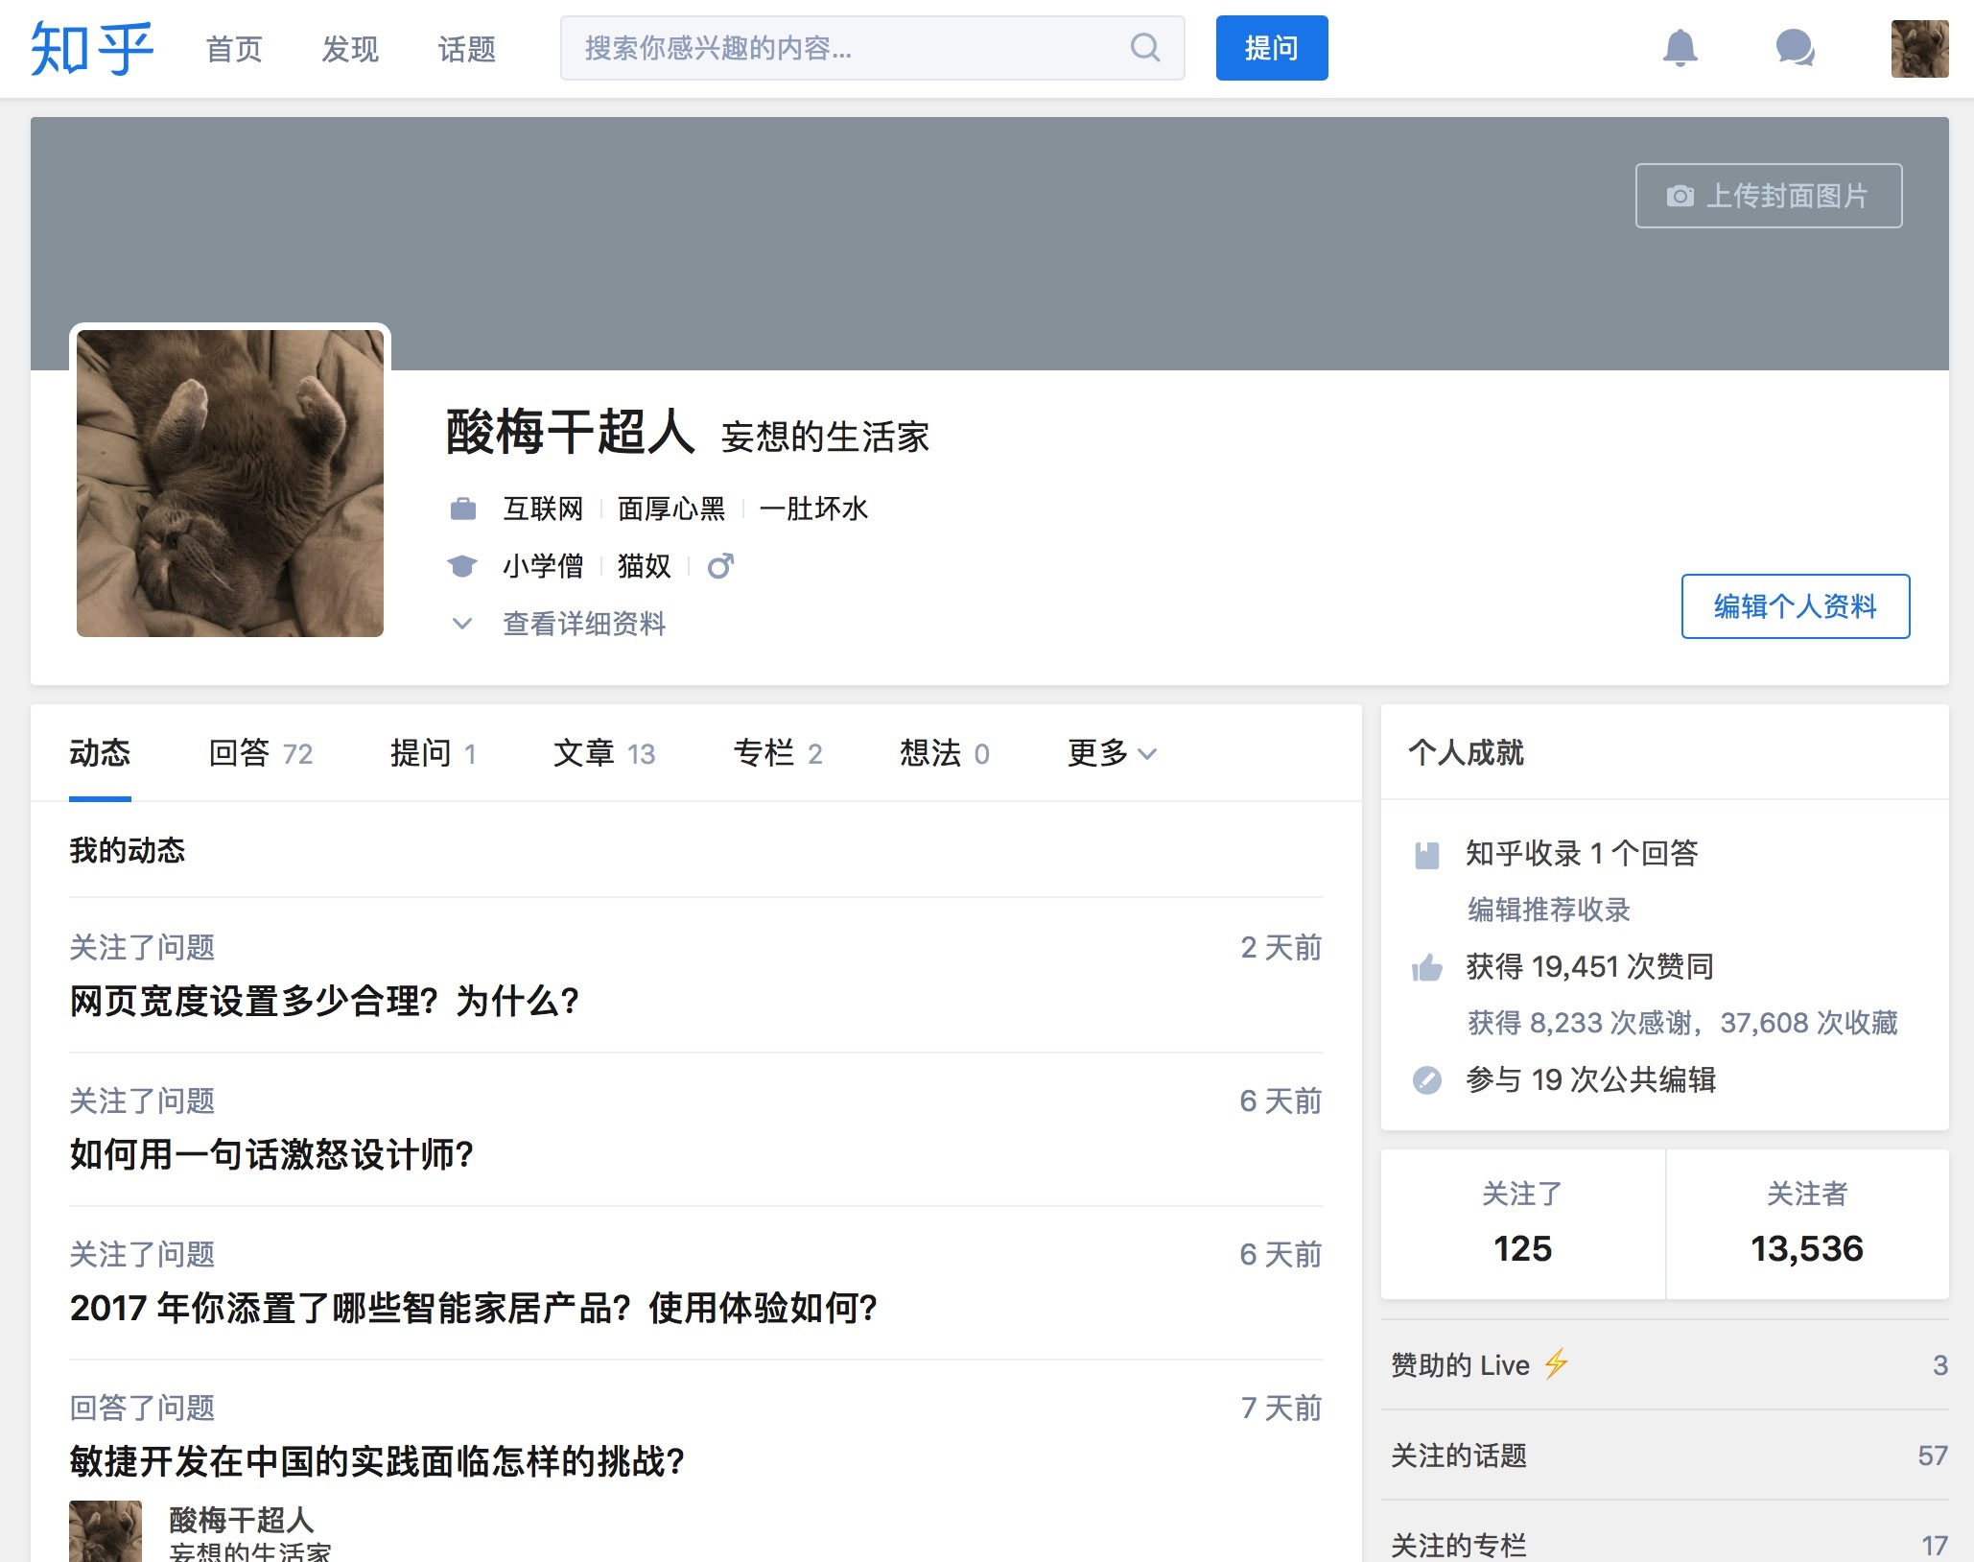Click 编辑个人资料 button
1974x1562 pixels.
click(x=1795, y=606)
